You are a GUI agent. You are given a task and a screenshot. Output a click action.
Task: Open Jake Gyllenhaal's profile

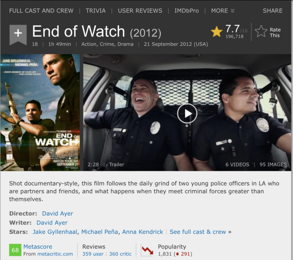click(55, 232)
